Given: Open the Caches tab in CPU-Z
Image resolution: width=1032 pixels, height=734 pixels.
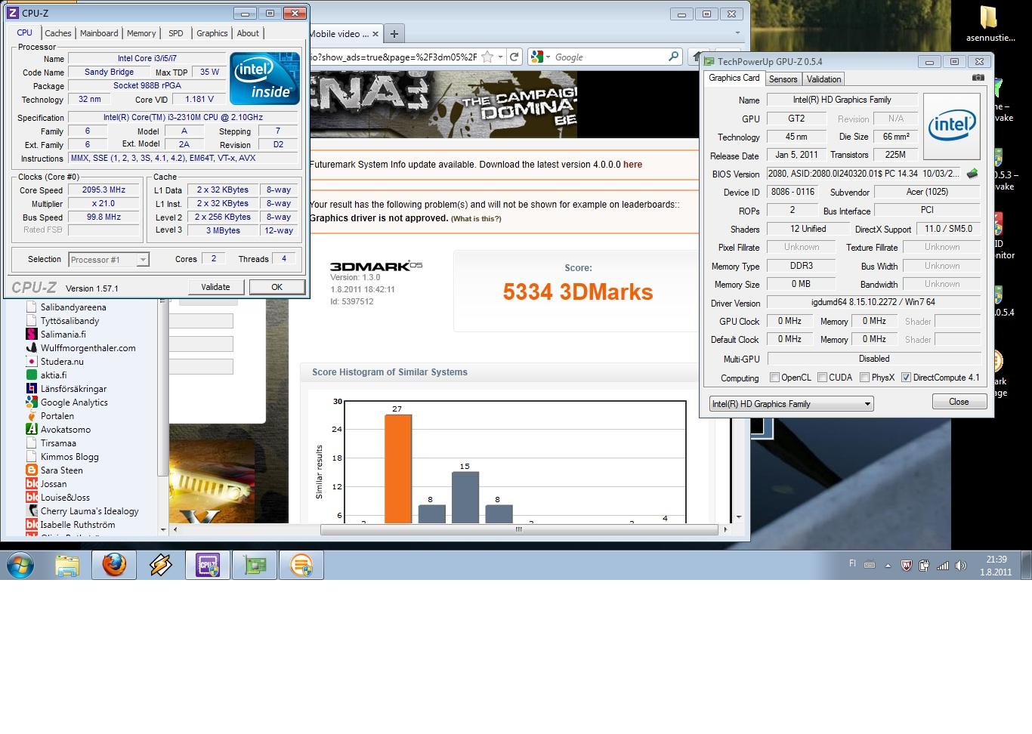Looking at the screenshot, I should tap(58, 33).
